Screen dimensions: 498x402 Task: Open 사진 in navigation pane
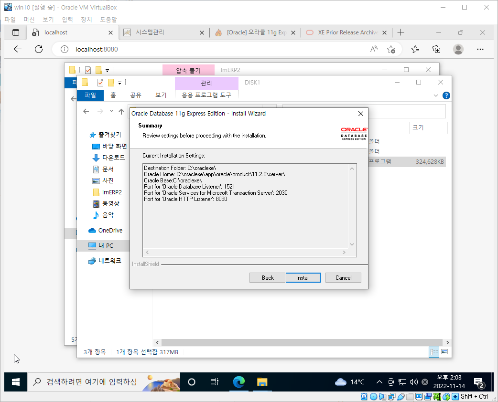(103, 180)
